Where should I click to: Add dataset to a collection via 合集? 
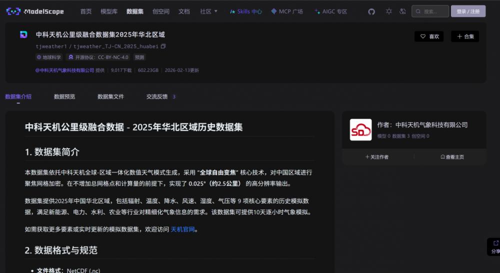click(x=465, y=36)
